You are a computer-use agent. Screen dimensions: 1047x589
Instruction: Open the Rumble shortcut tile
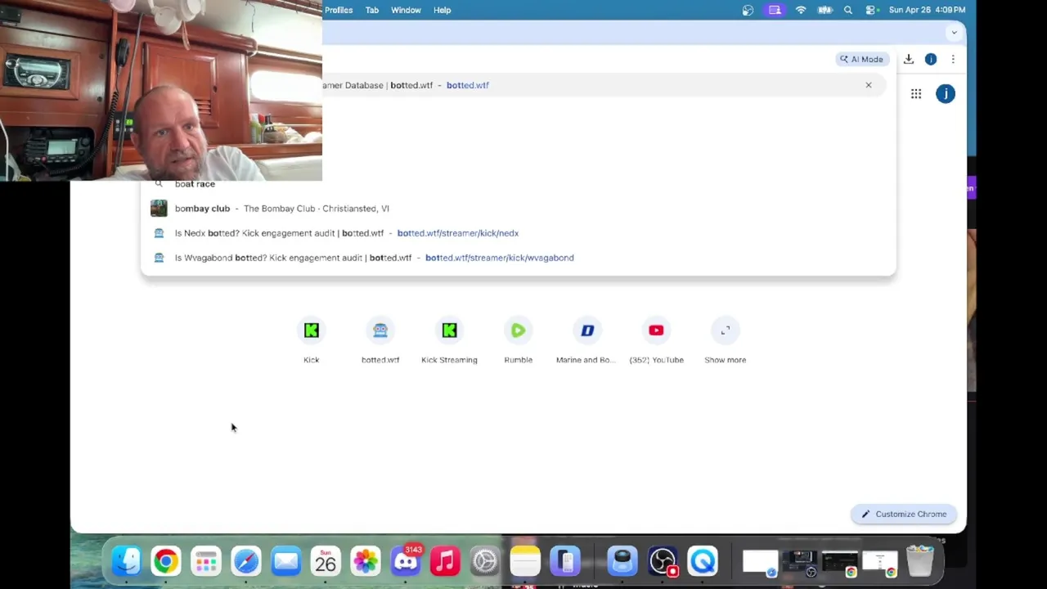[x=518, y=341]
